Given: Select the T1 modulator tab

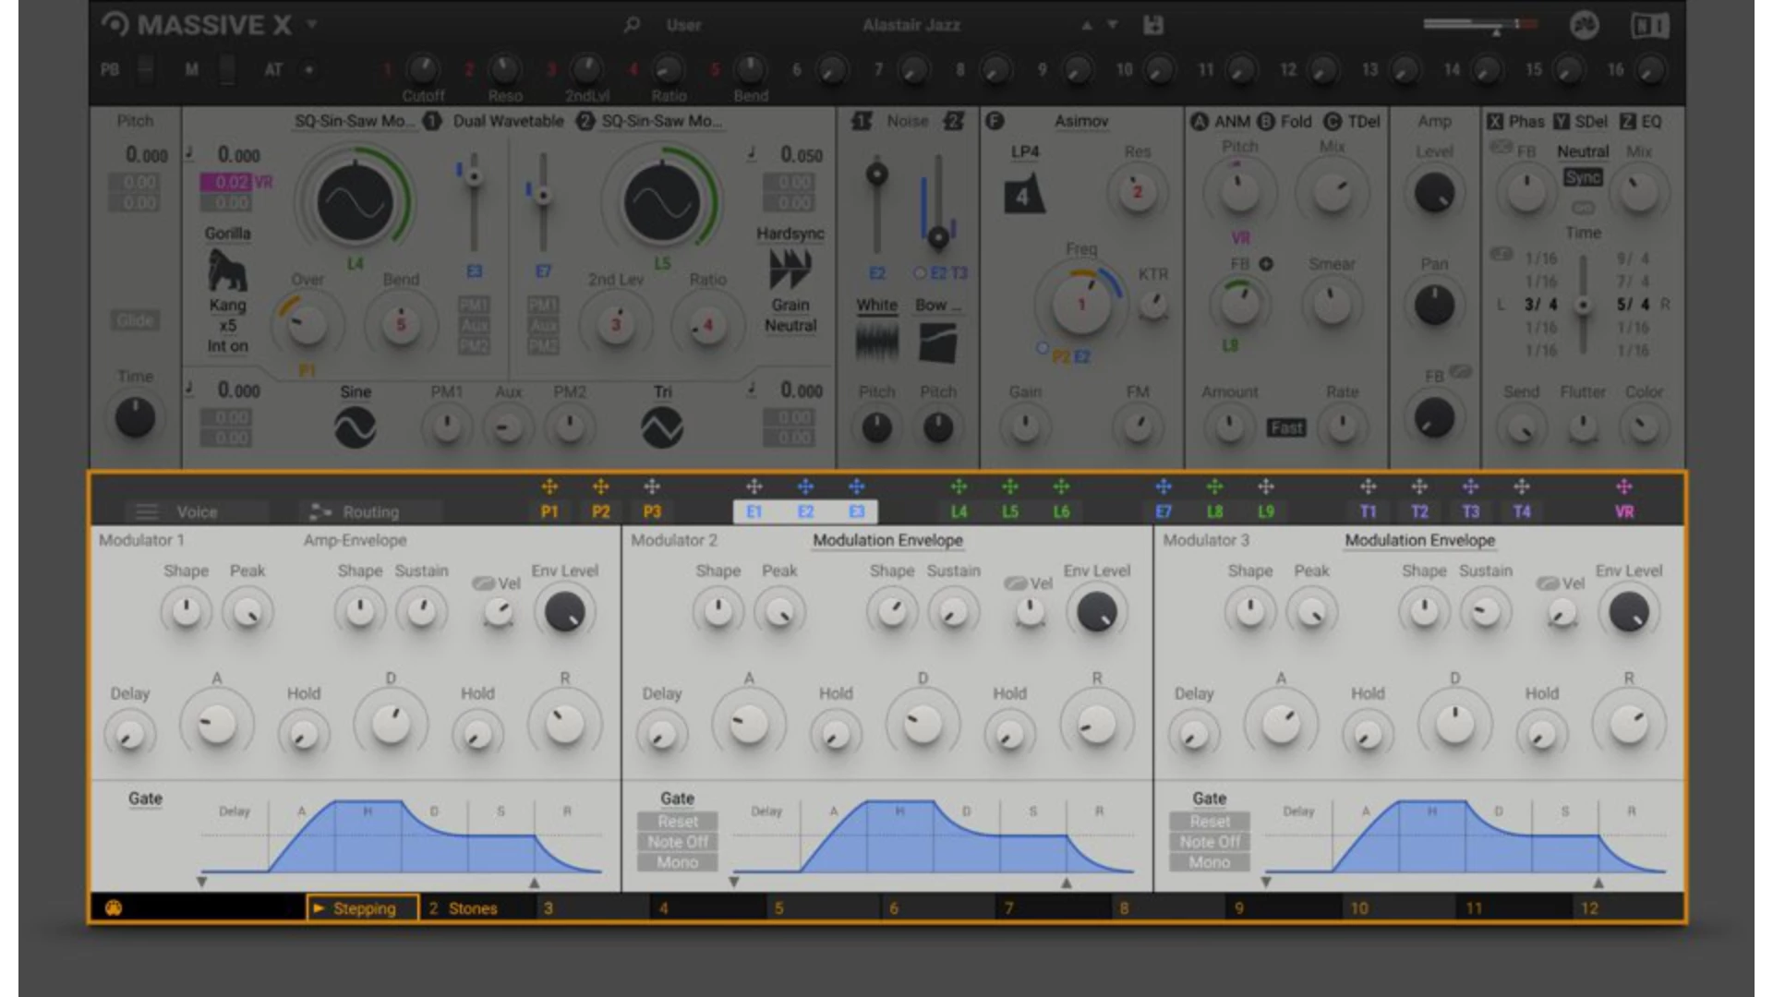Looking at the screenshot, I should pos(1369,511).
